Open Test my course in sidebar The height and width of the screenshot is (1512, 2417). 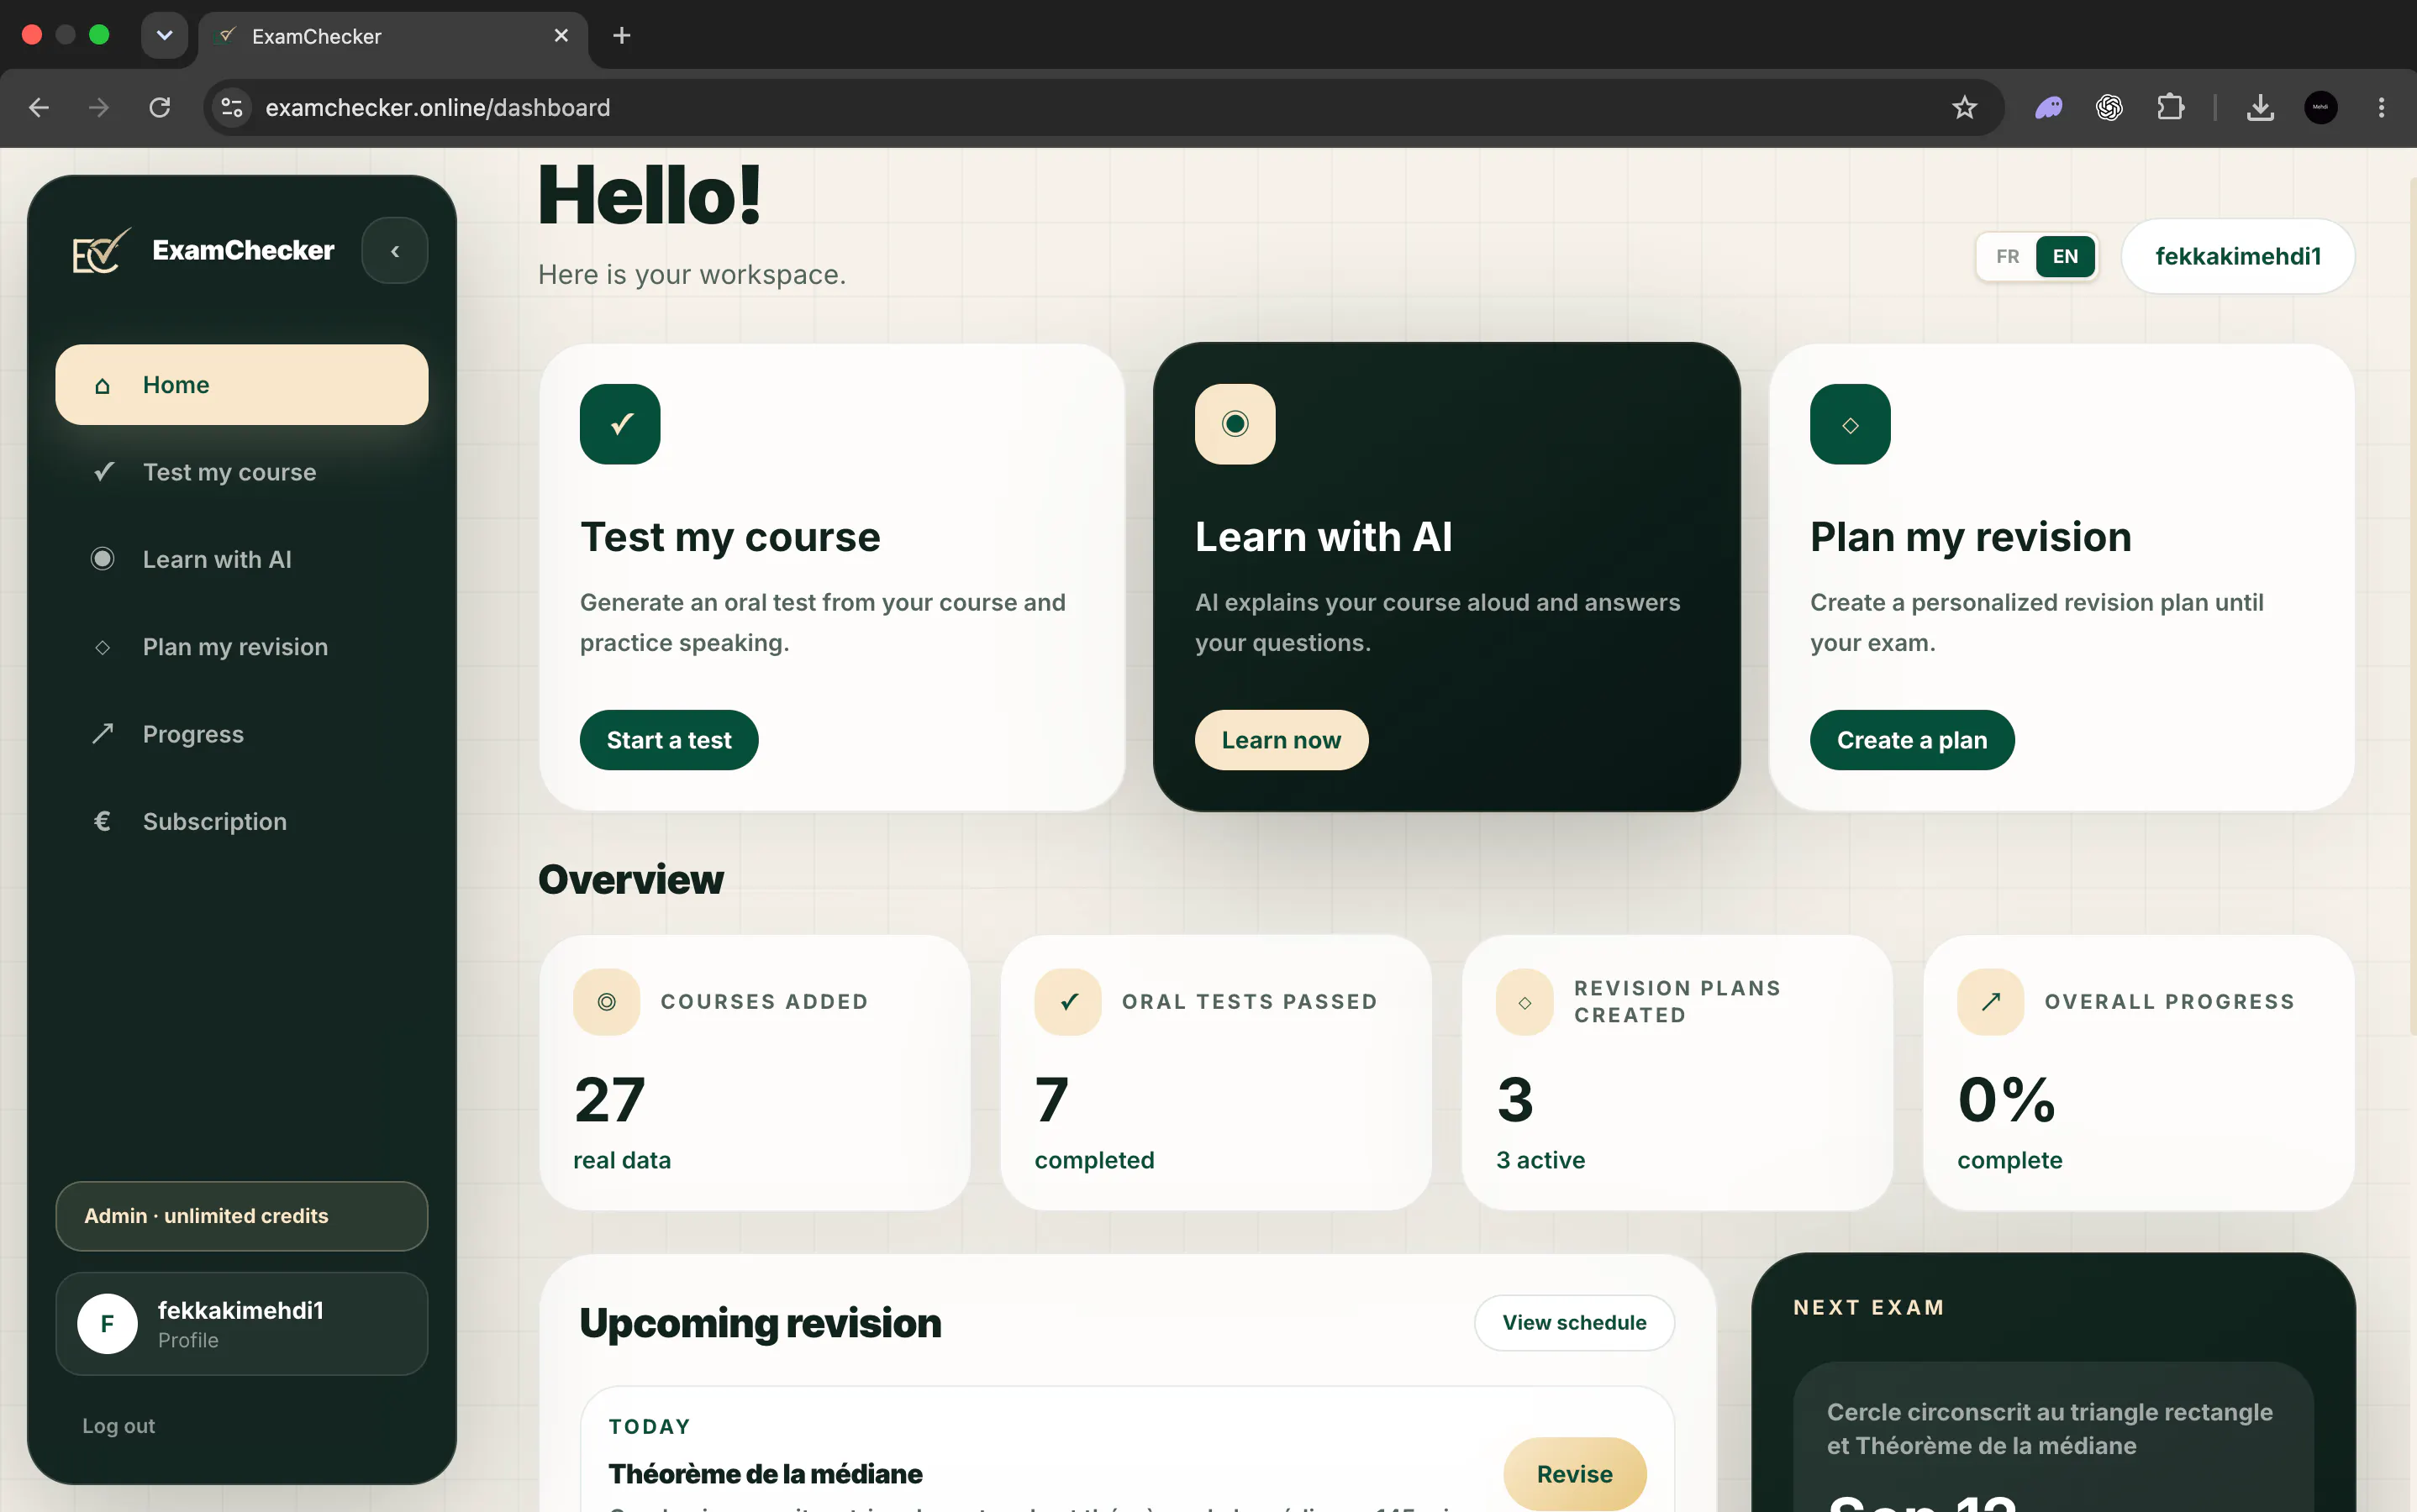242,472
